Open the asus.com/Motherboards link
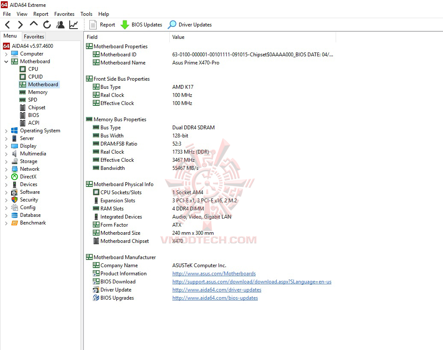The image size is (443, 350). point(214,274)
